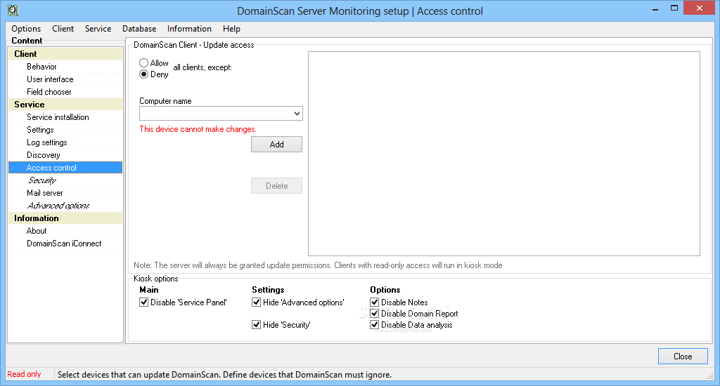The height and width of the screenshot is (386, 720).
Task: Open the Client menu
Action: point(63,28)
